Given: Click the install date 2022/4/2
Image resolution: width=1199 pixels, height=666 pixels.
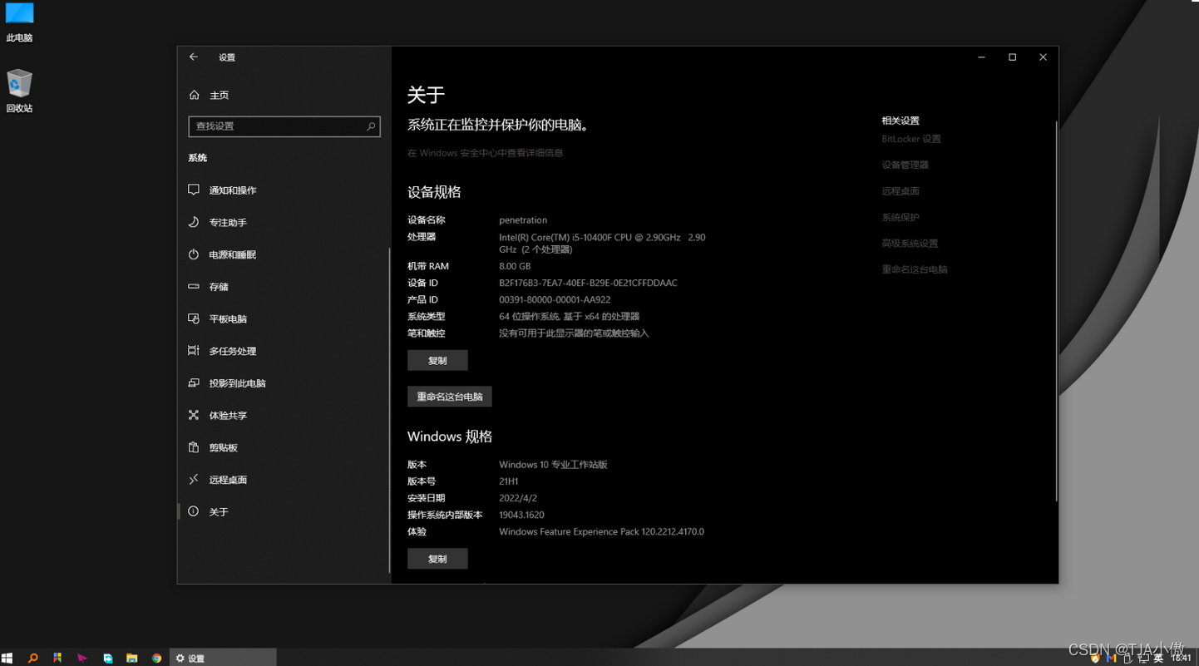Looking at the screenshot, I should [518, 498].
